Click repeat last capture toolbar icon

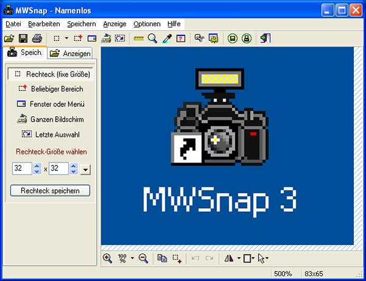pos(120,38)
